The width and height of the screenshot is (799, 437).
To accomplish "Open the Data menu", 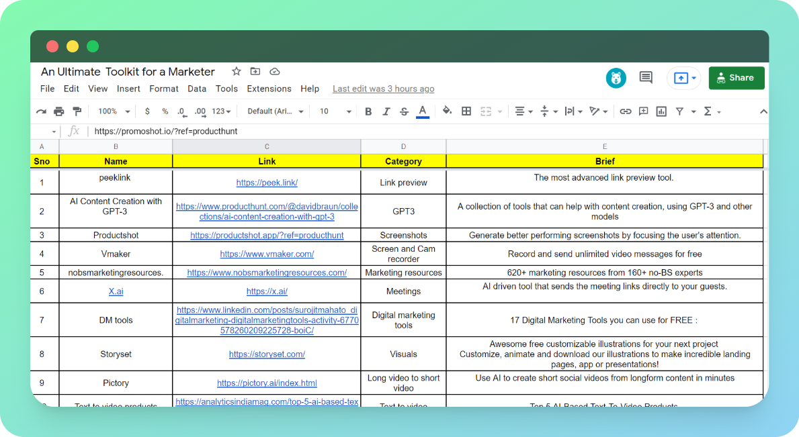I will tap(197, 88).
